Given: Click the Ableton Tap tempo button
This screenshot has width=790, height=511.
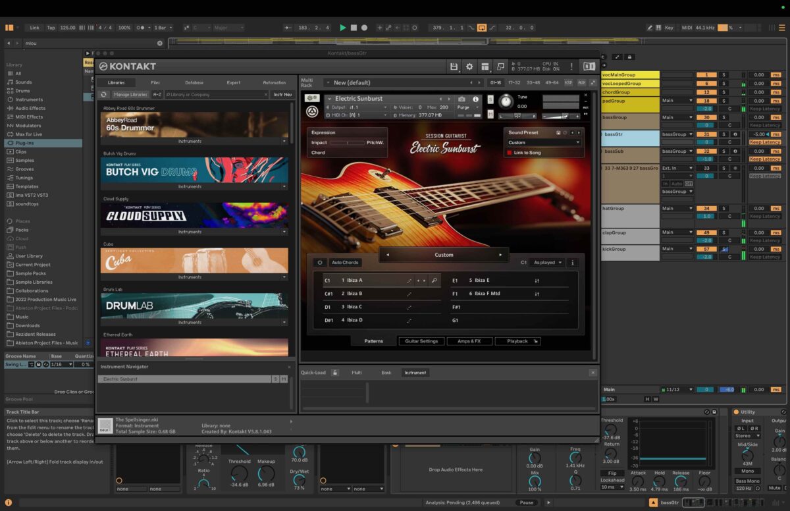Looking at the screenshot, I should (51, 28).
